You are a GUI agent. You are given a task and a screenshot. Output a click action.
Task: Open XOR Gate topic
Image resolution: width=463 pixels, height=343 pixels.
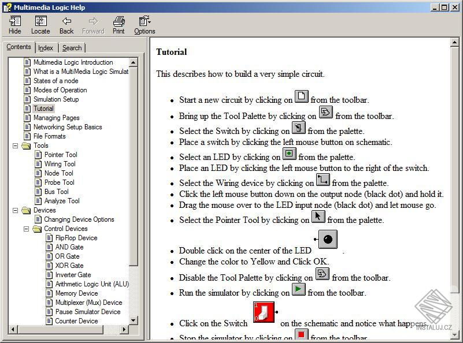pos(69,266)
